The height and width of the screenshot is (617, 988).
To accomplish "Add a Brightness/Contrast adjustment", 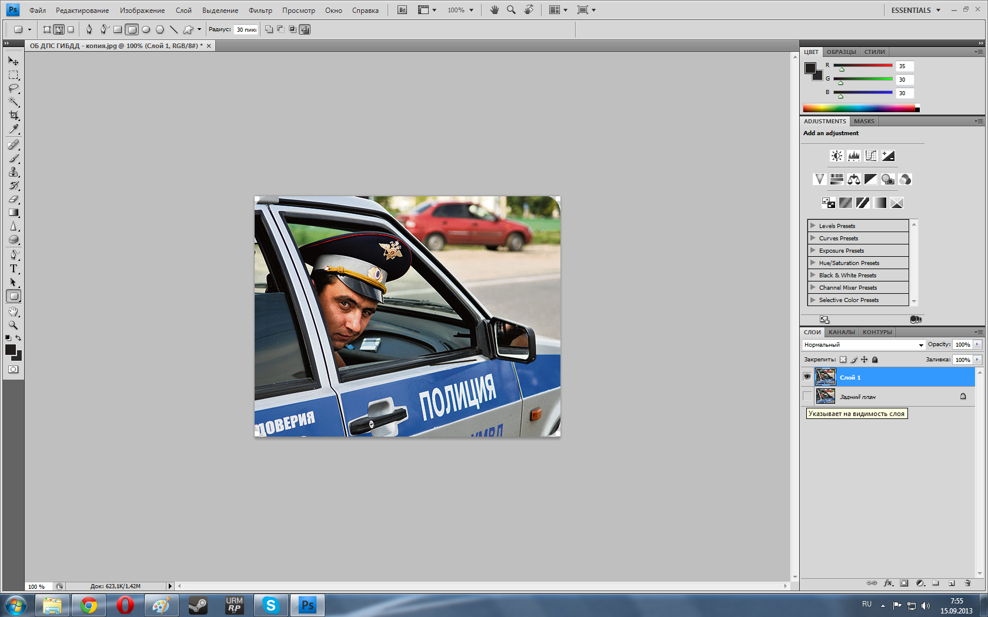I will coord(836,156).
